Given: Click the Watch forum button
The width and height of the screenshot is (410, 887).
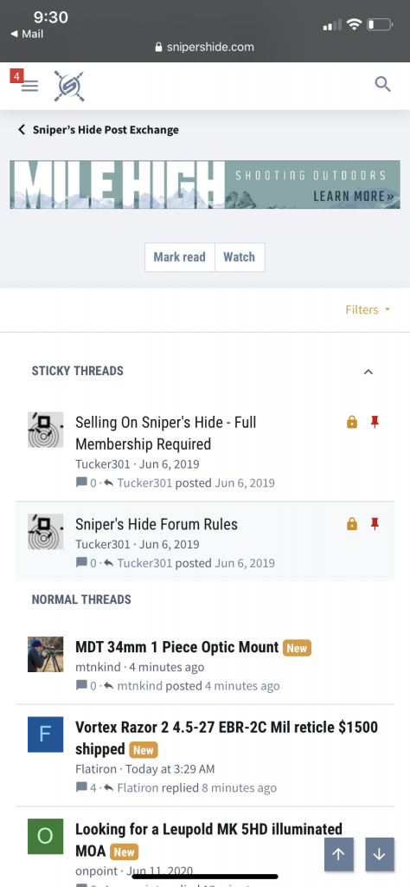Looking at the screenshot, I should tap(240, 256).
